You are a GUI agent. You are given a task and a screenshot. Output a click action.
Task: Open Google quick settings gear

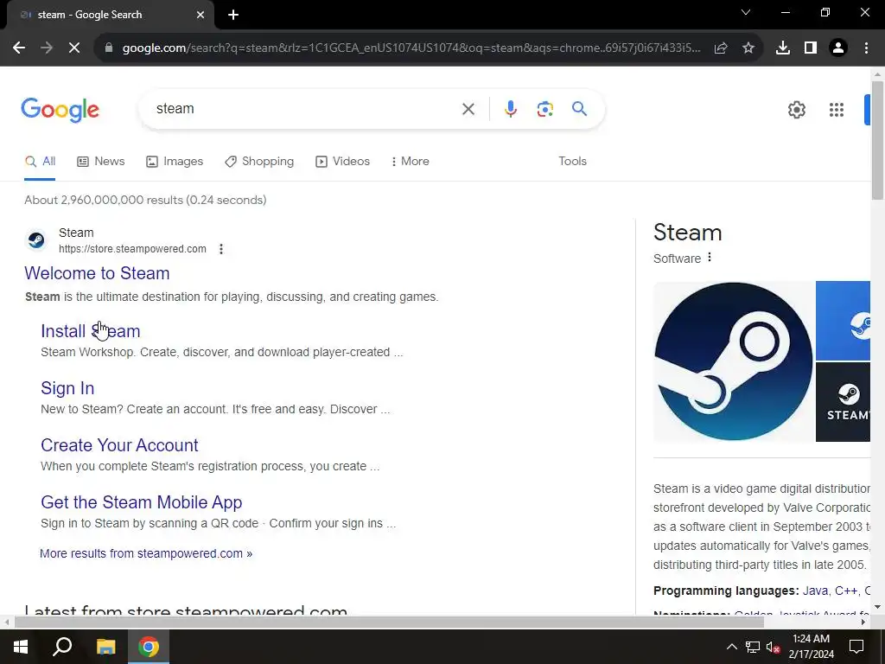(x=796, y=110)
